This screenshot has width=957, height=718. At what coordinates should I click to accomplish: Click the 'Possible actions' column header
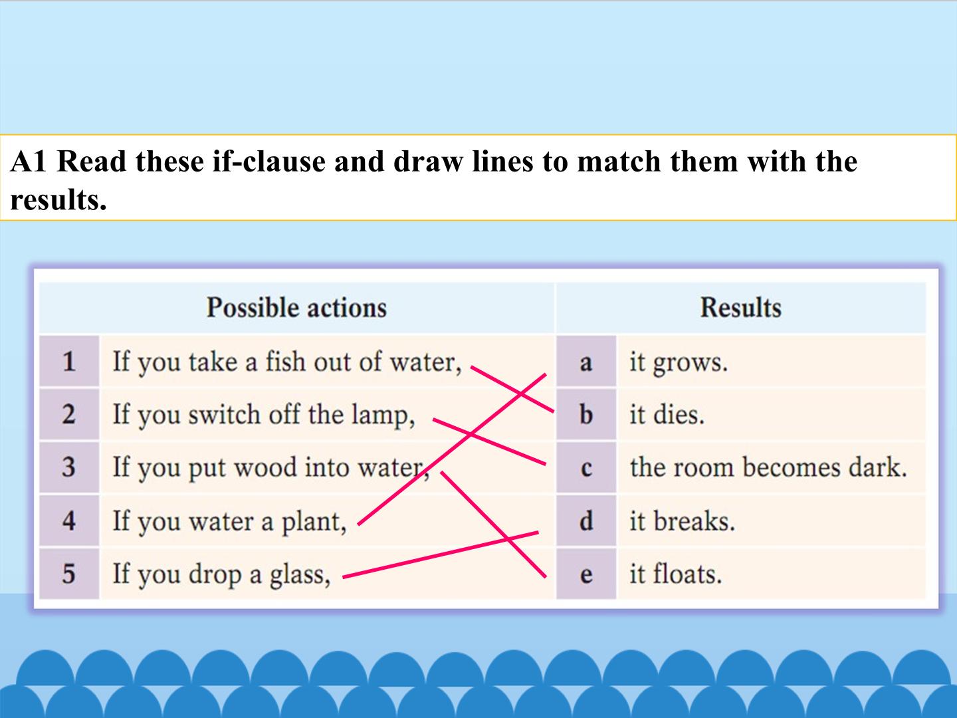(296, 308)
